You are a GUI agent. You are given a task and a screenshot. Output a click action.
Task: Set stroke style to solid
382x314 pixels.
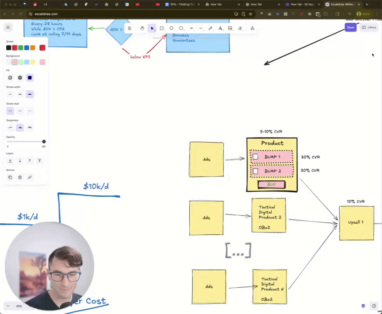point(10,111)
